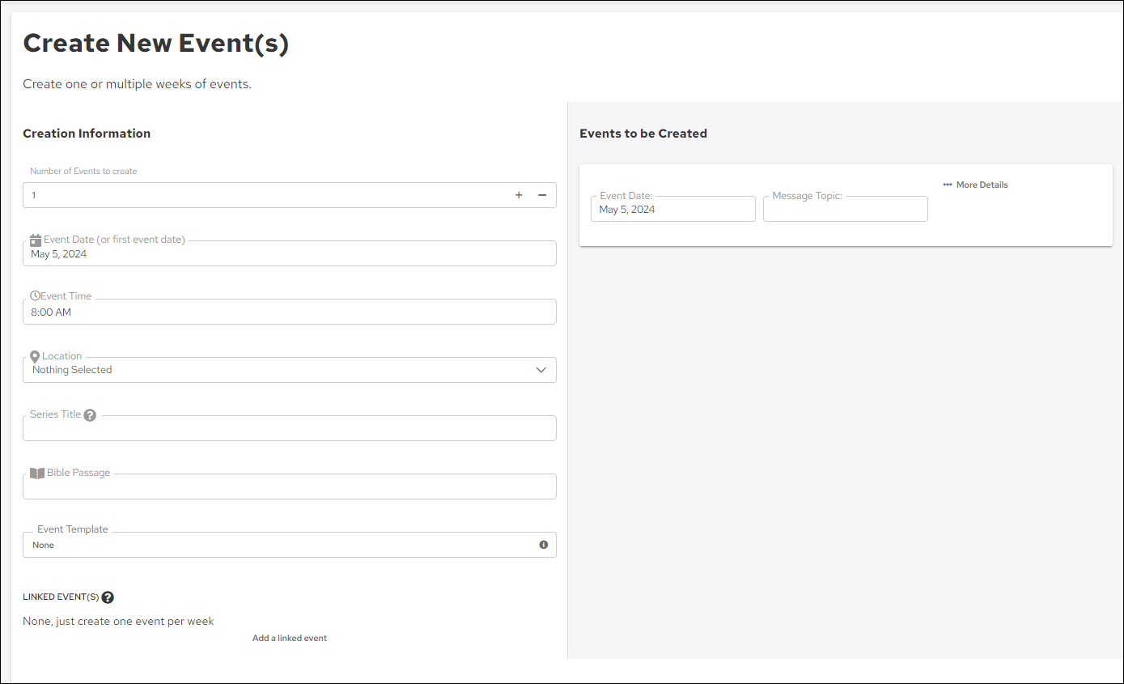Screen dimensions: 1124x684
Task: Click the Add a linked event link
Action: pyautogui.click(x=290, y=638)
